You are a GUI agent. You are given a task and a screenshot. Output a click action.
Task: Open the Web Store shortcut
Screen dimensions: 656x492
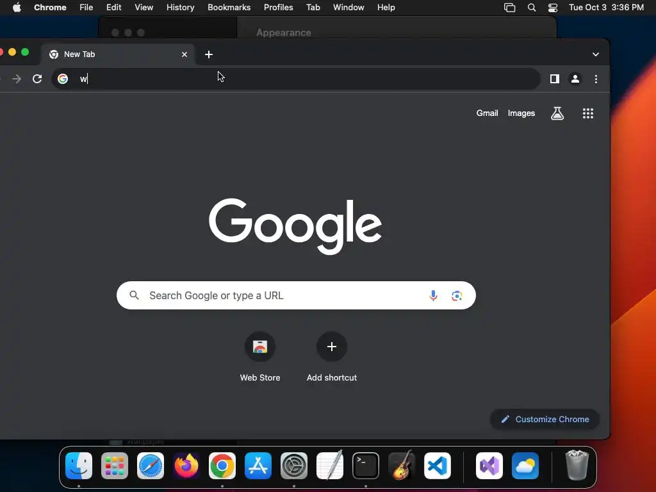[260, 357]
